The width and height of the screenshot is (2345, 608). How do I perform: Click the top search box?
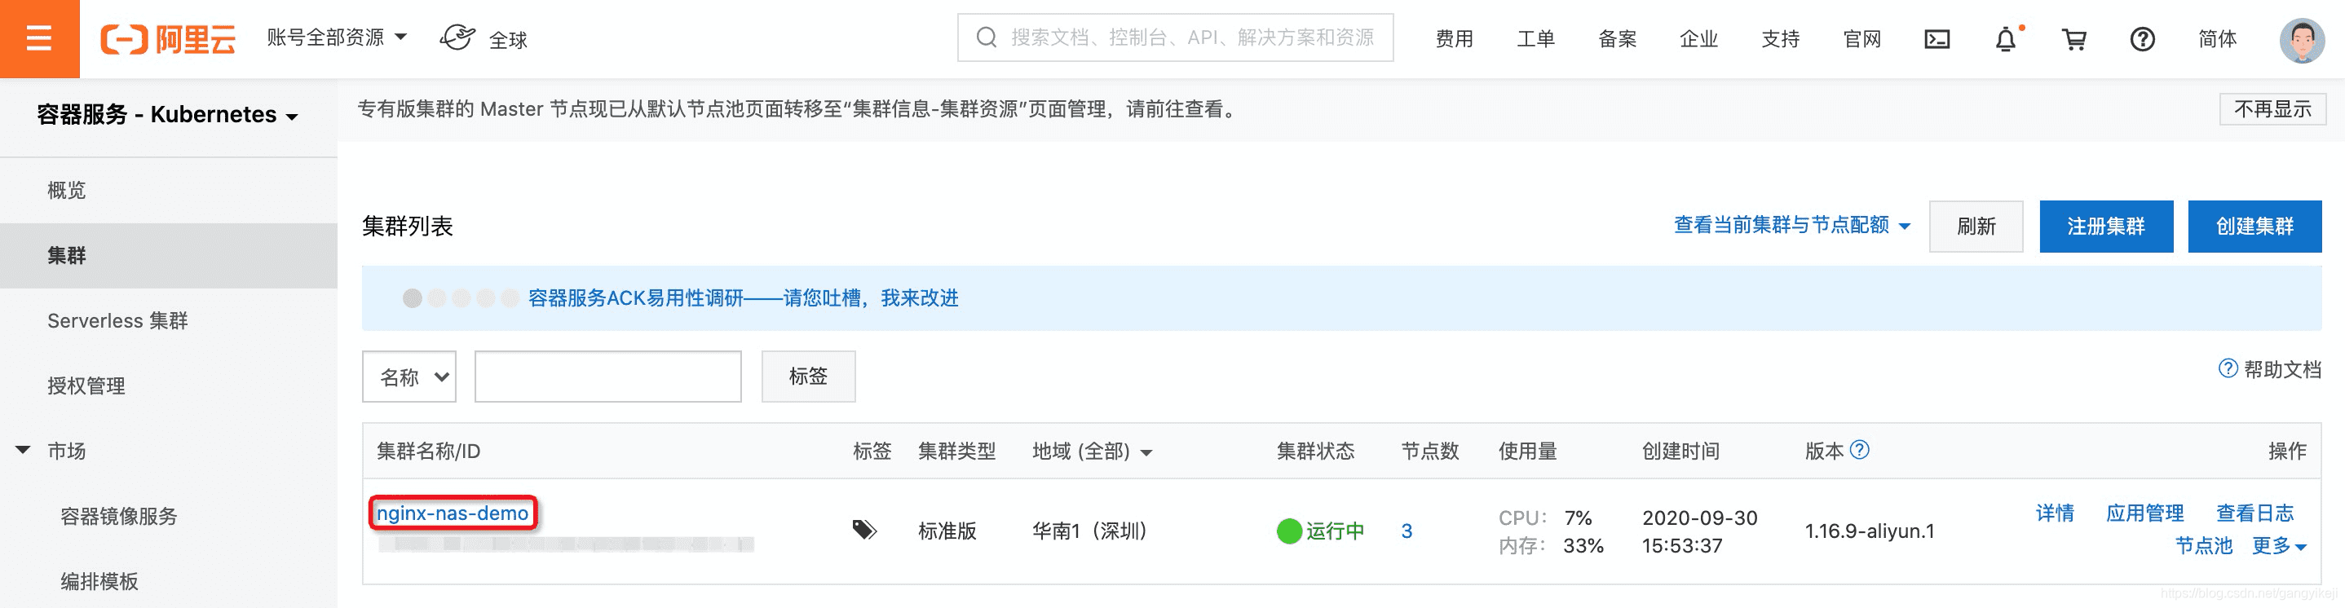[x=1175, y=37]
